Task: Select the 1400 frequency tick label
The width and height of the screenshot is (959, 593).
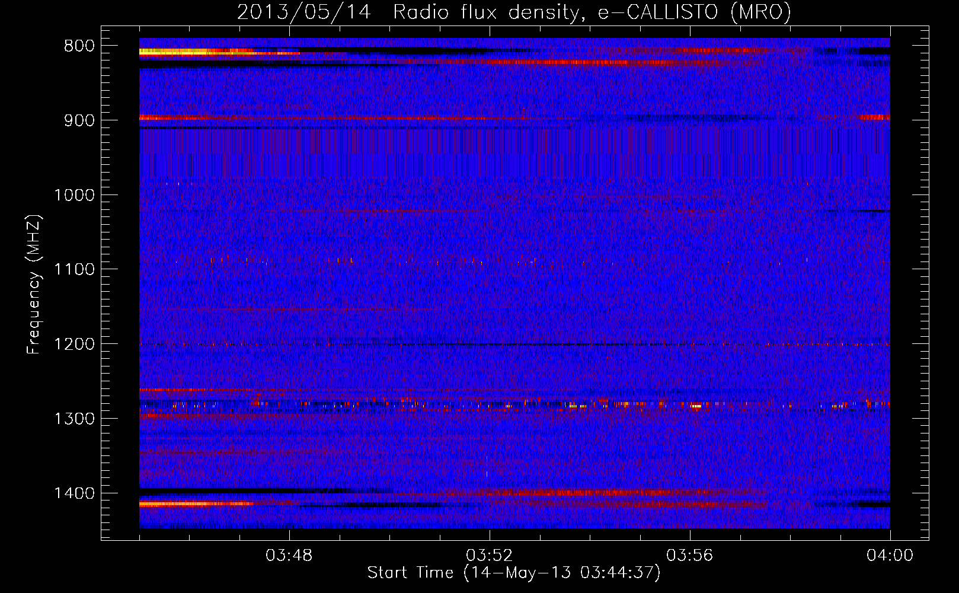Action: [74, 493]
